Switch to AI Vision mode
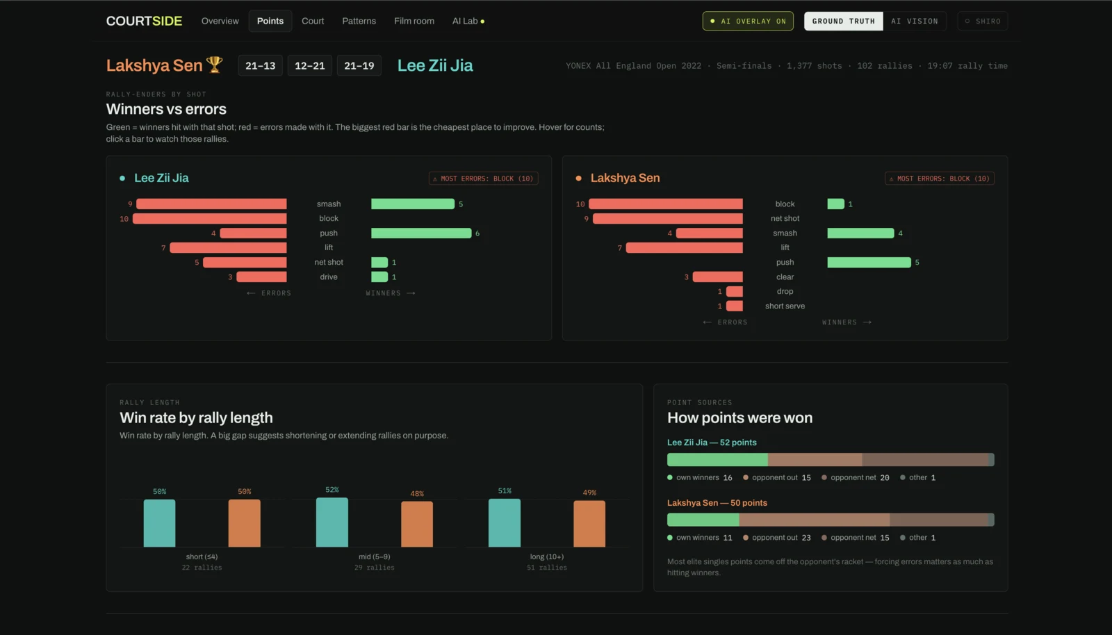Image resolution: width=1112 pixels, height=635 pixels. point(915,21)
